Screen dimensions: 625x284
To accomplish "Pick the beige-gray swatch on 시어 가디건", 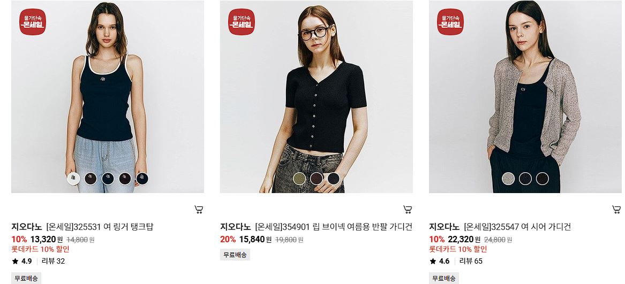I will 508,178.
